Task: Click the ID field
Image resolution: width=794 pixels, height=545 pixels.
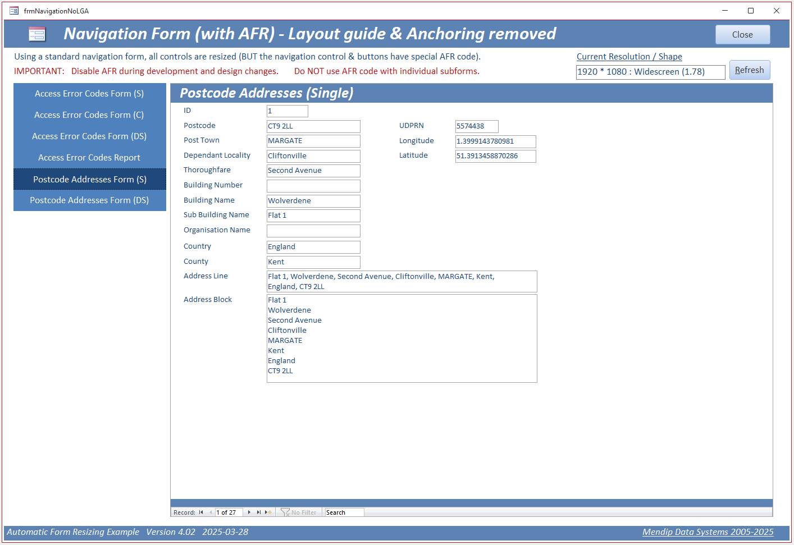Action: (288, 111)
